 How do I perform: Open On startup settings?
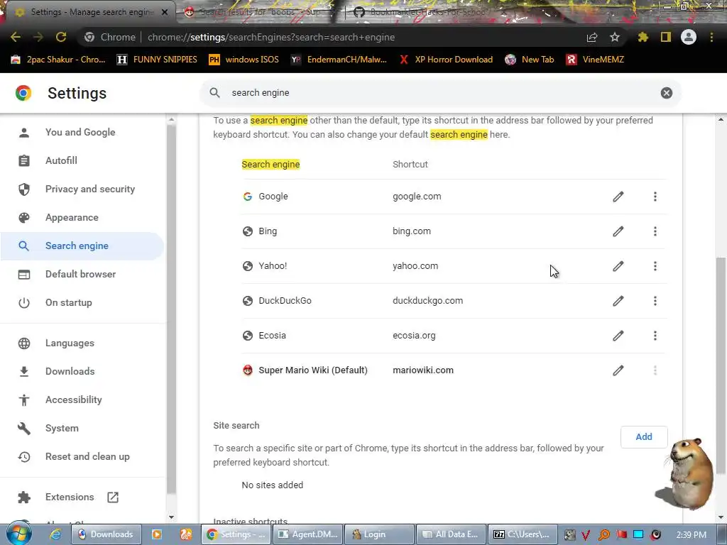(x=69, y=302)
